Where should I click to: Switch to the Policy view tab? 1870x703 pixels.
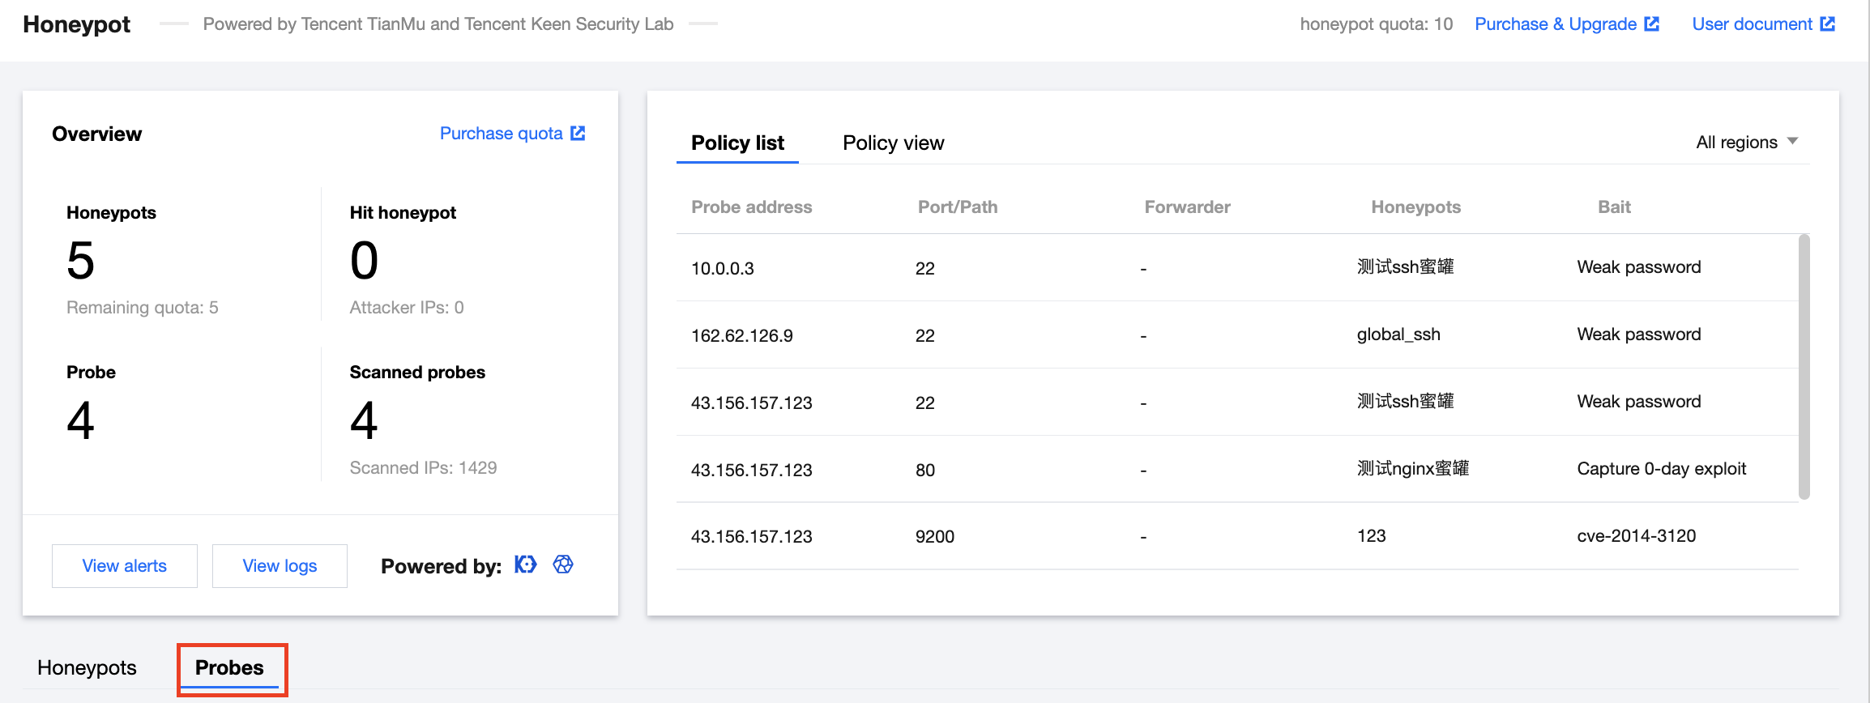coord(893,143)
